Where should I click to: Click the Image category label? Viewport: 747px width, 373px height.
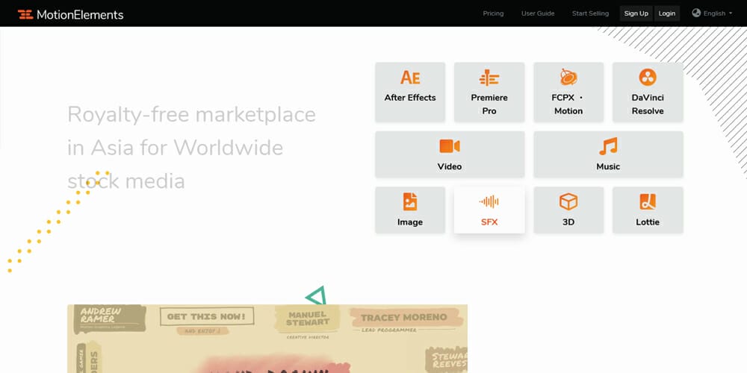pos(409,222)
